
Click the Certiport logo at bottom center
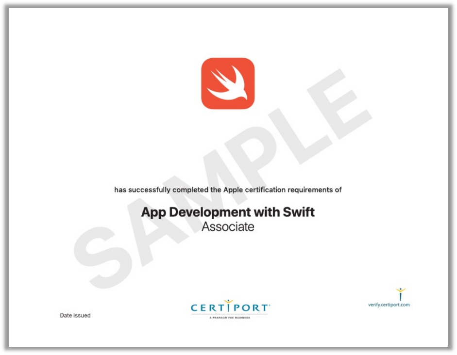[x=230, y=308]
